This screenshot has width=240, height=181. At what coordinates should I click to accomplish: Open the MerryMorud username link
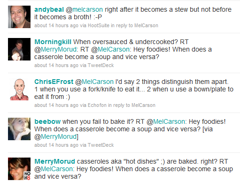(54, 161)
